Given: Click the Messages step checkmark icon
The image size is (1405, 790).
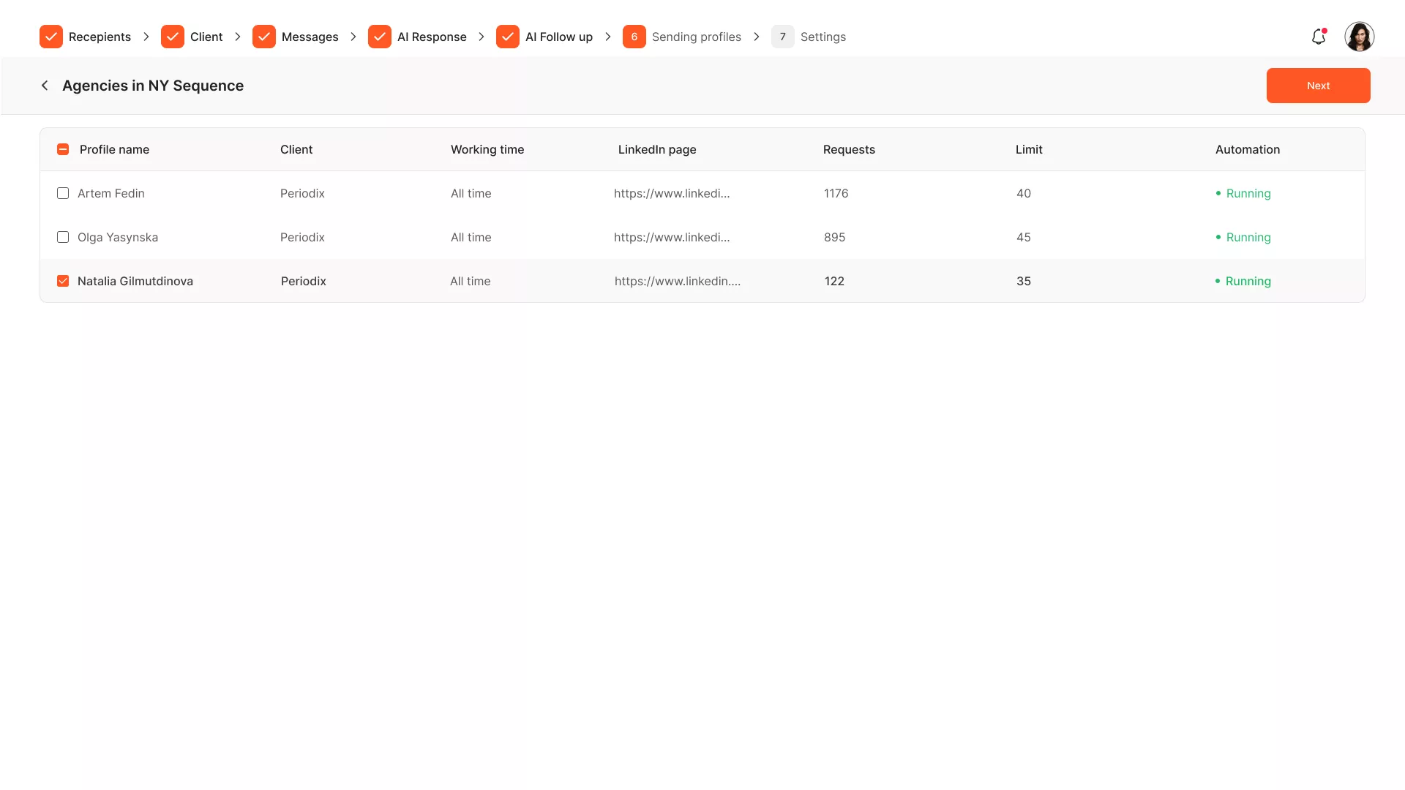Looking at the screenshot, I should click(x=264, y=37).
